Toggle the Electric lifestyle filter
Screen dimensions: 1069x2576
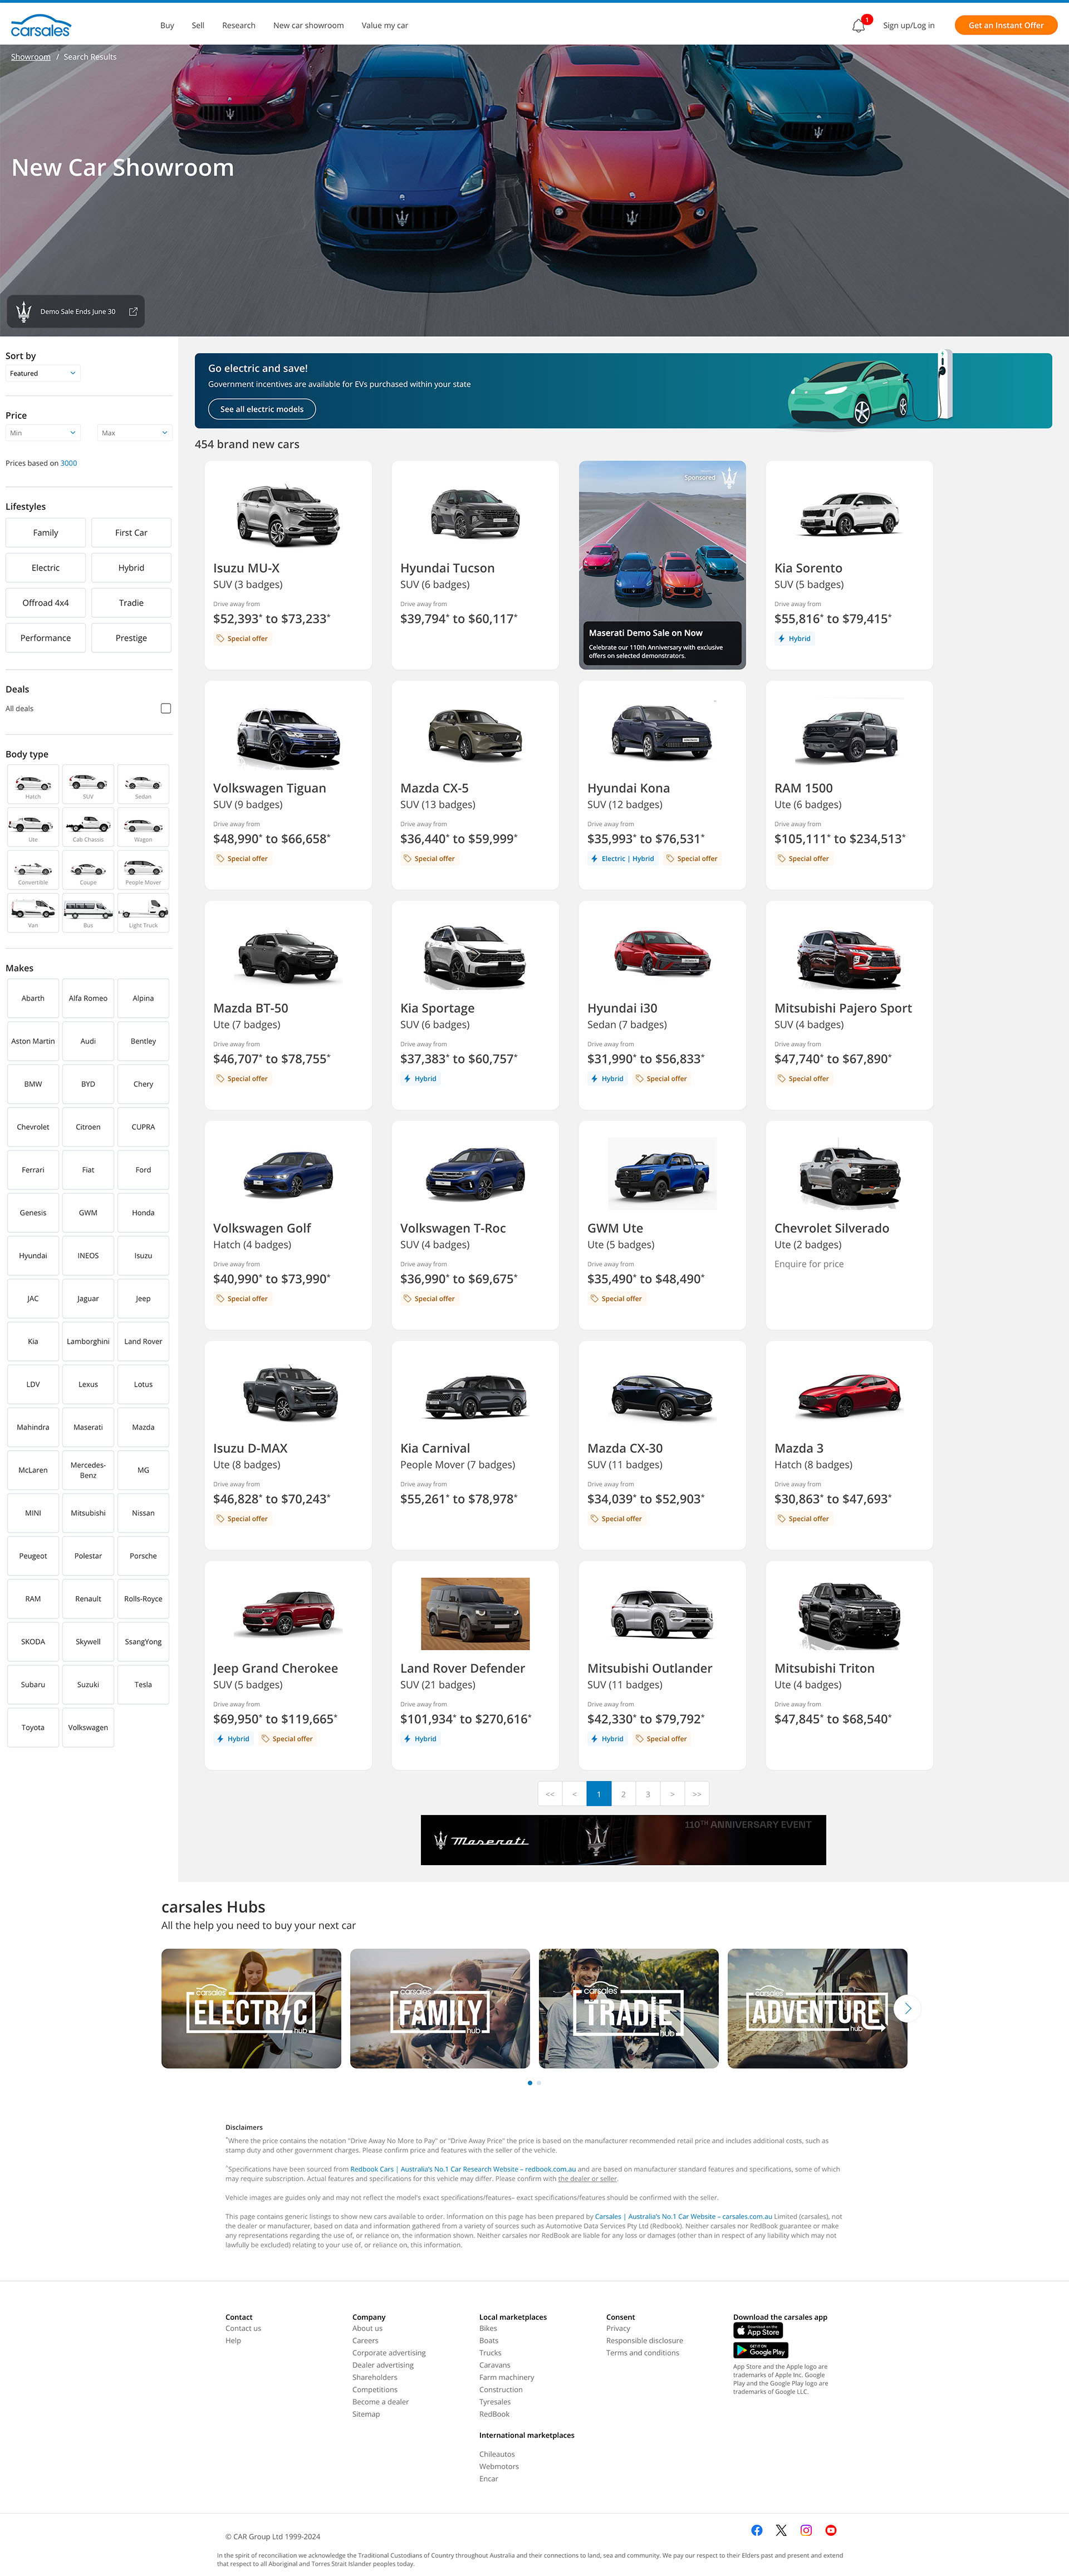[x=46, y=568]
